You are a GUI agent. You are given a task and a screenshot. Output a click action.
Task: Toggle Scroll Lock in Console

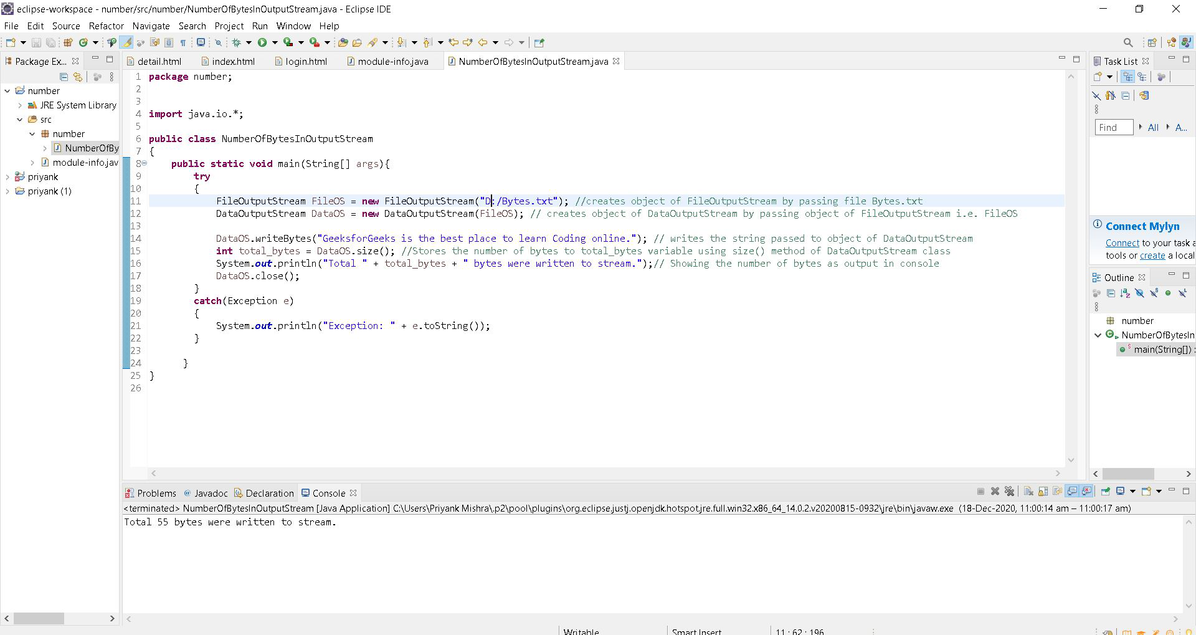point(1043,491)
